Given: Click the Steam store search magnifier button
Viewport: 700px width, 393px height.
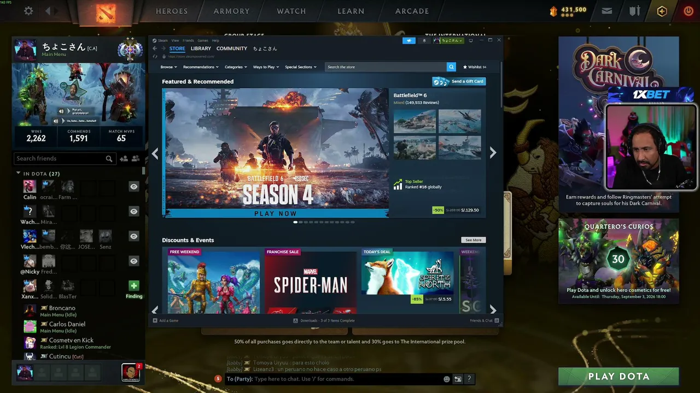Looking at the screenshot, I should (x=451, y=67).
